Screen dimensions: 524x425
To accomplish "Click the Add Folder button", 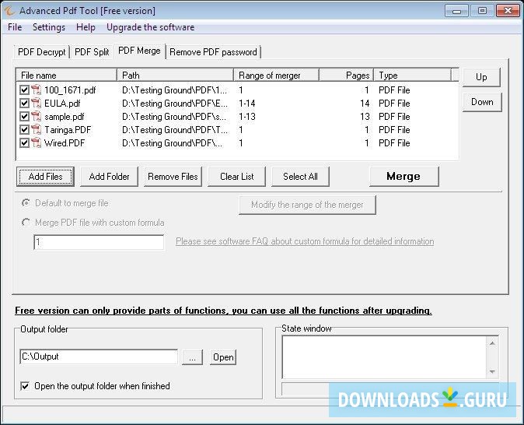I will [109, 177].
